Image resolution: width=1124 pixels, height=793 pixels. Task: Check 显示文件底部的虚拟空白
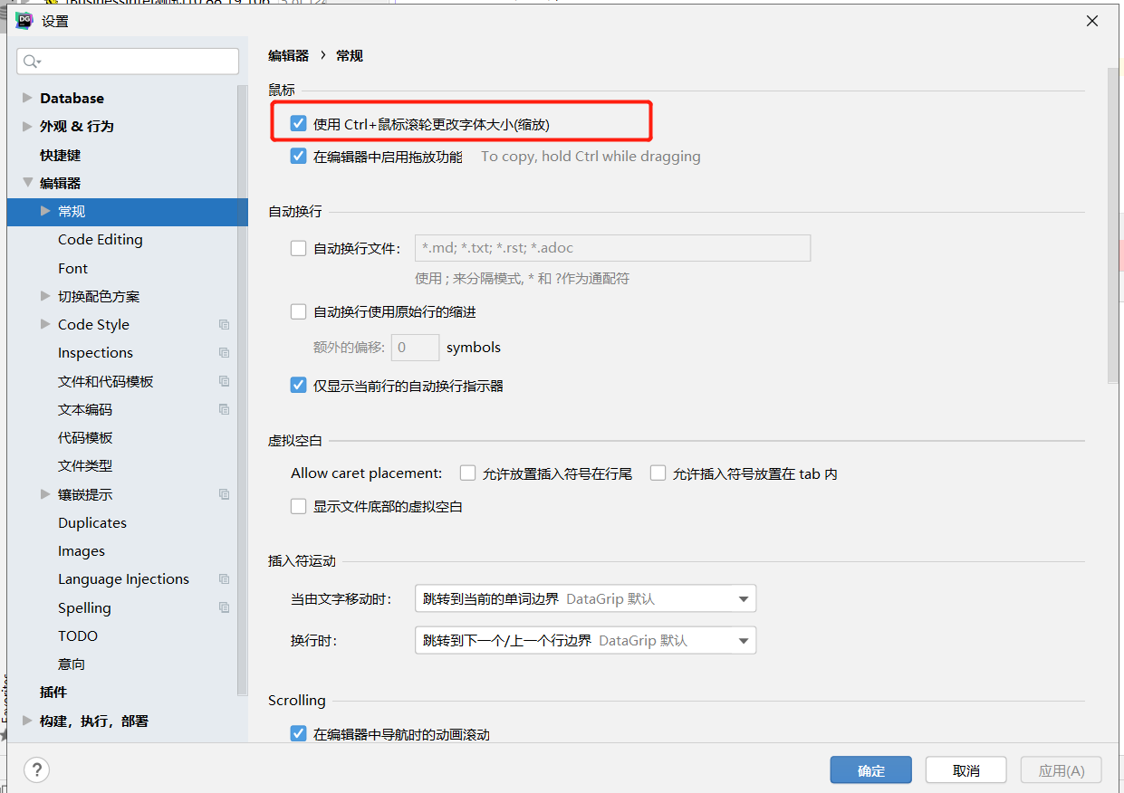coord(298,506)
